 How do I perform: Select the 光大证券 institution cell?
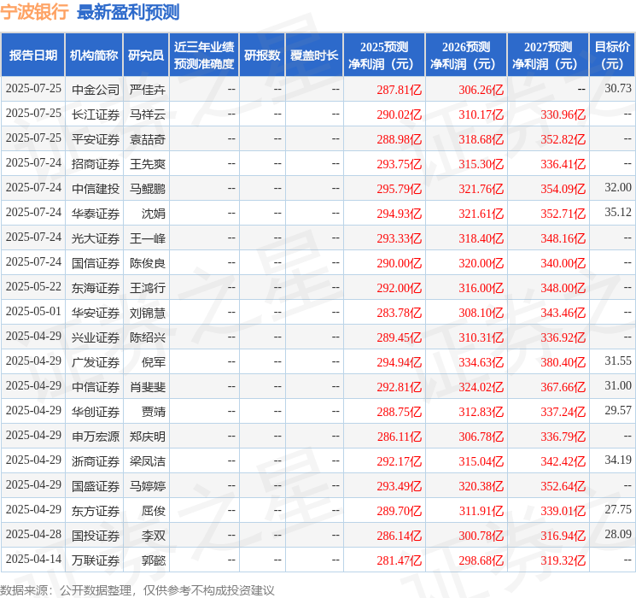point(96,238)
